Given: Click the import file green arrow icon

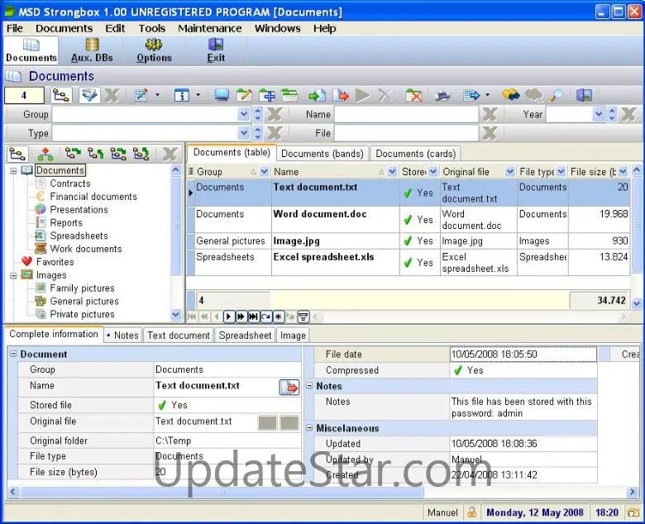Looking at the screenshot, I should pos(318,96).
